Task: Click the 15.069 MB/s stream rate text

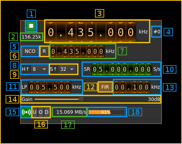Action: pyautogui.click(x=71, y=112)
